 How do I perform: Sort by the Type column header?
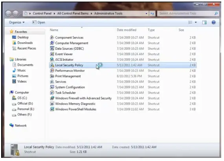[x=151, y=30]
